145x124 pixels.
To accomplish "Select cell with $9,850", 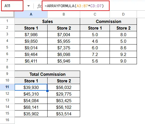I will tap(31, 41).
